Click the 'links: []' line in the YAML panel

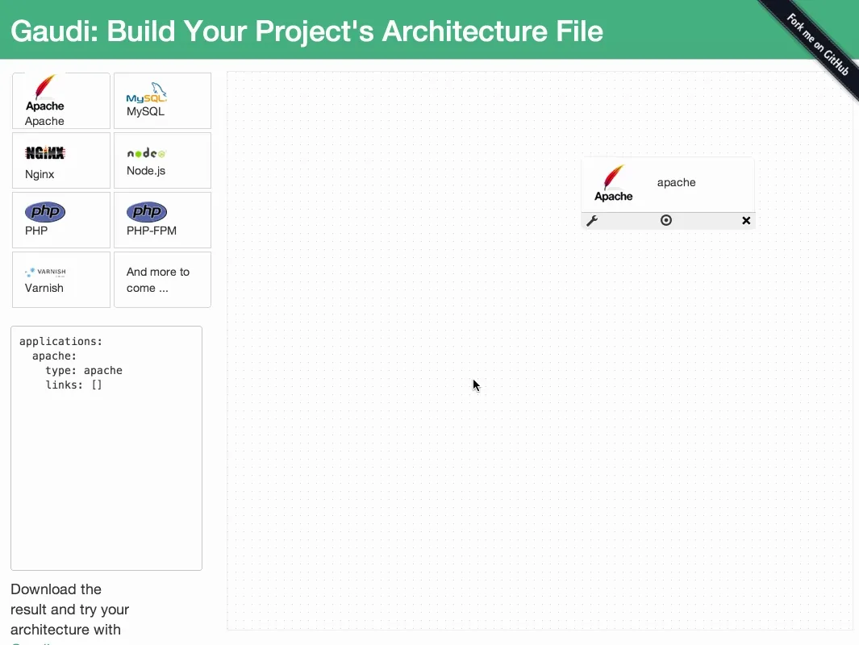[x=72, y=385]
